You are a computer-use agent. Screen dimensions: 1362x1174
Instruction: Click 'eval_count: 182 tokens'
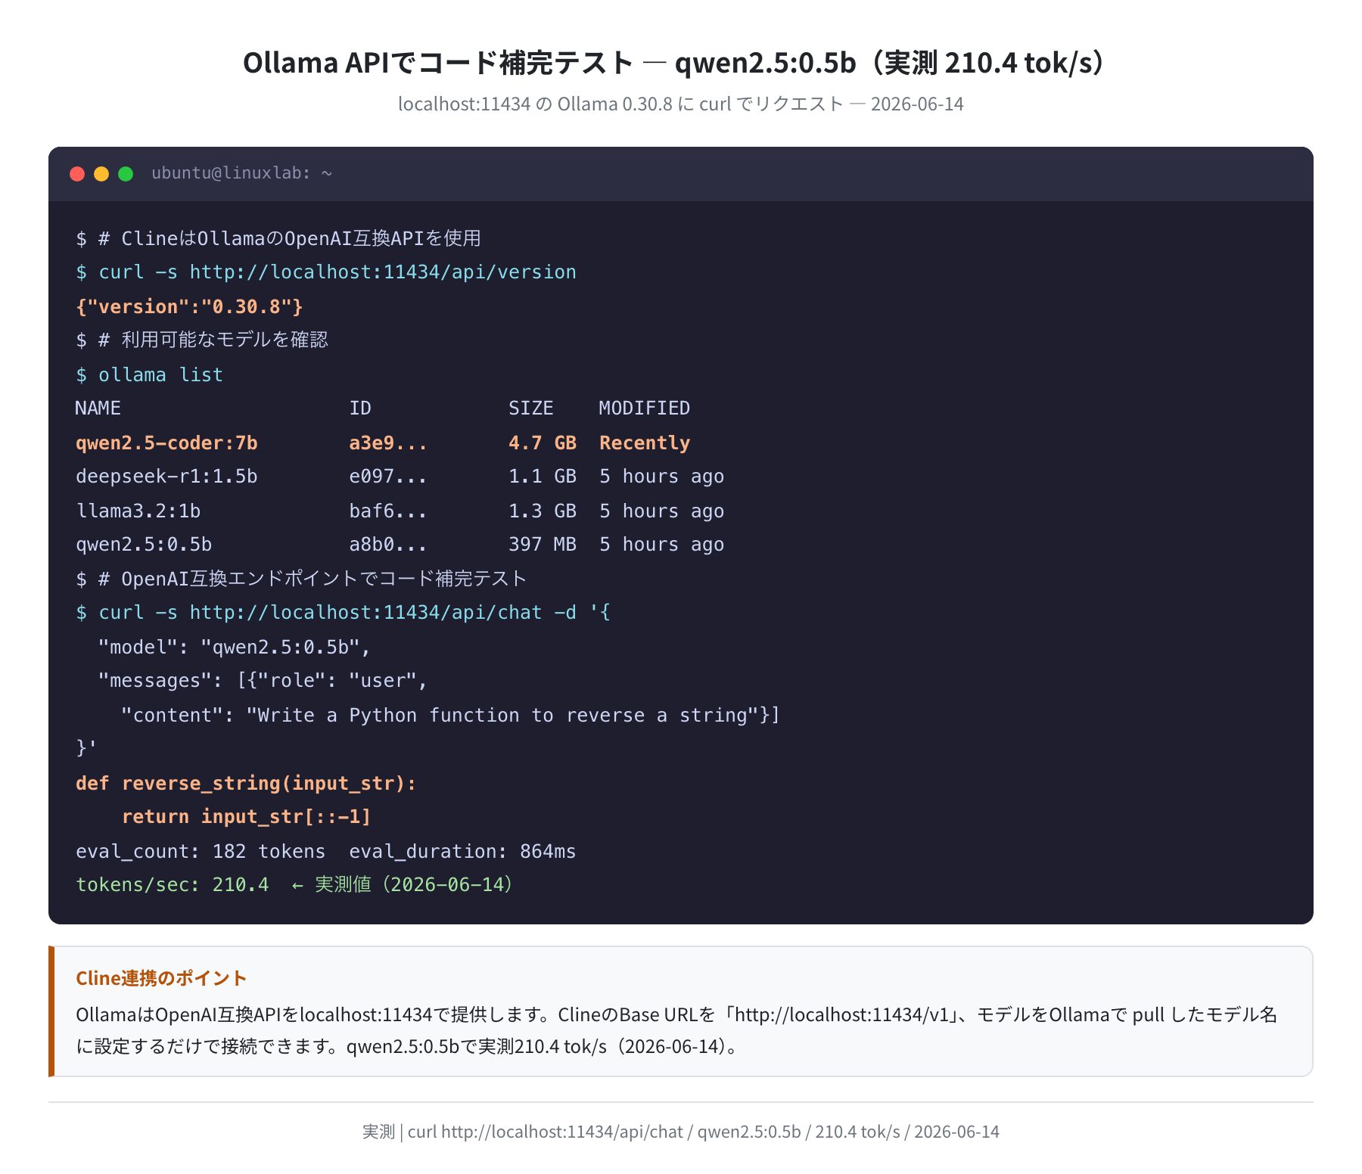[201, 851]
